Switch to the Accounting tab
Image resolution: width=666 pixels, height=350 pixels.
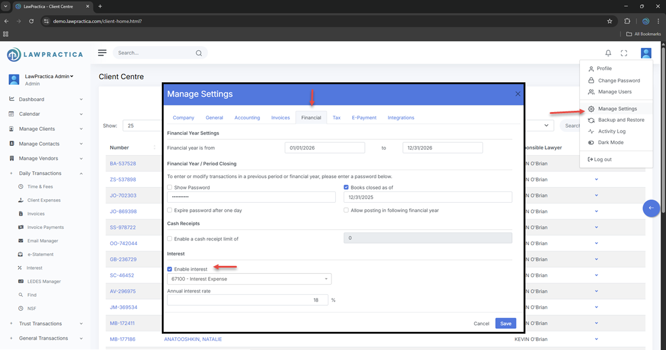[247, 117]
